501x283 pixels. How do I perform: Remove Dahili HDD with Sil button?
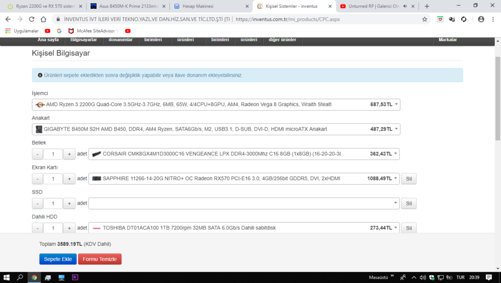tap(409, 228)
